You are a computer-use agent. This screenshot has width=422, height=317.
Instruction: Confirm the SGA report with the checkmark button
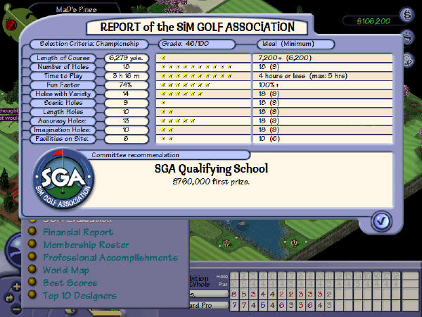pos(381,221)
